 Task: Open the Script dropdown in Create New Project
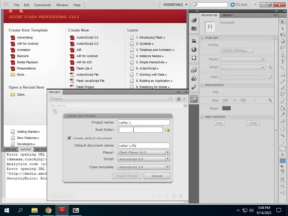(x=144, y=159)
